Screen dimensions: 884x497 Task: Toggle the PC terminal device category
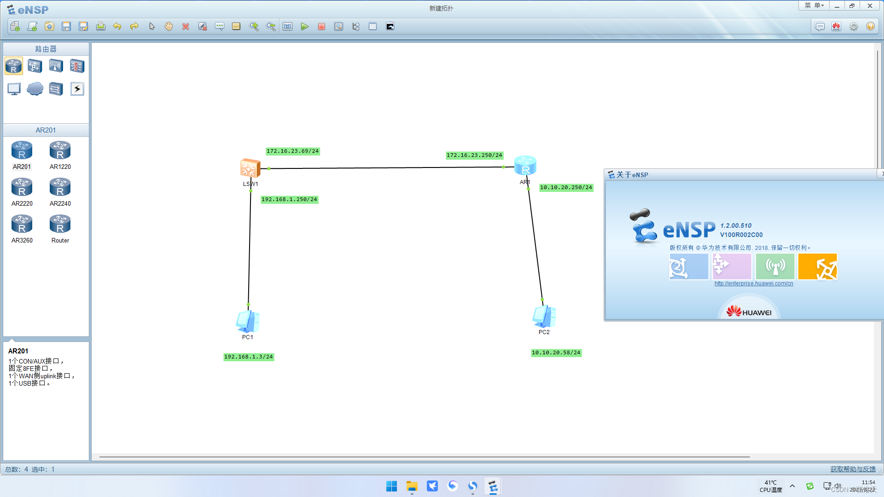[14, 89]
